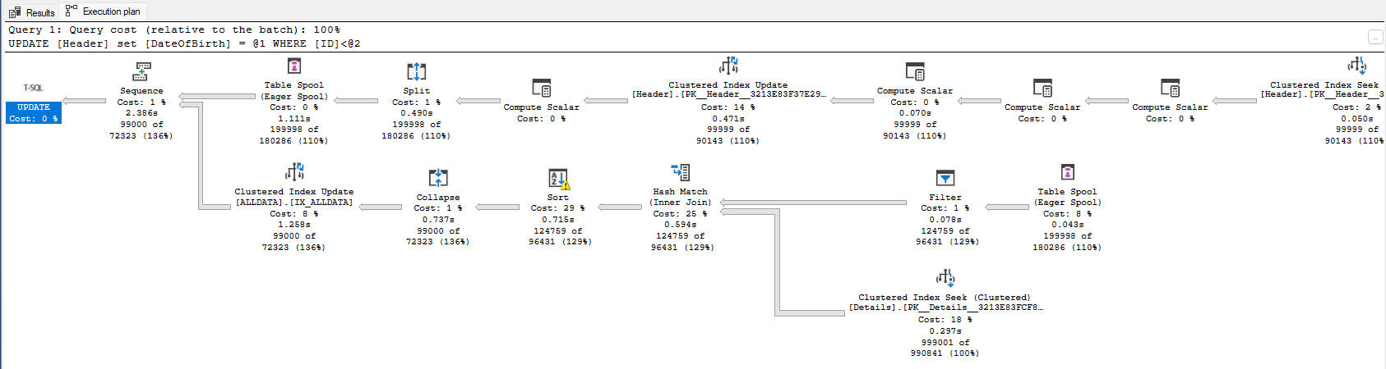This screenshot has height=369, width=1386.
Task: Click the Header Clustered Index Update icon
Action: tap(728, 66)
